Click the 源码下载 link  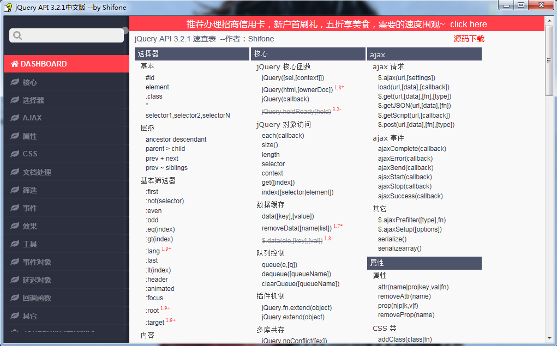tap(469, 39)
